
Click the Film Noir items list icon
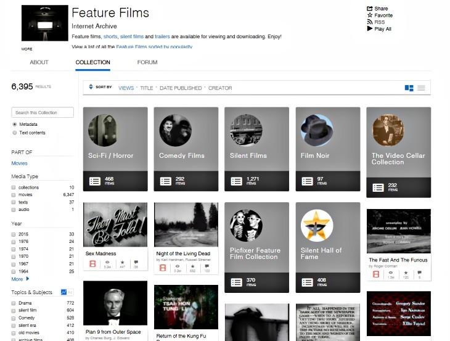pyautogui.click(x=308, y=181)
